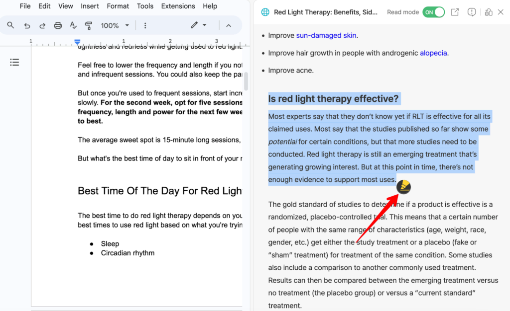
Task: Collapse the toolbar with the up chevron
Action: coord(229,25)
